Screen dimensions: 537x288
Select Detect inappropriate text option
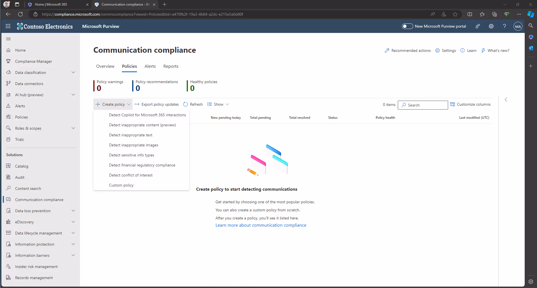131,135
